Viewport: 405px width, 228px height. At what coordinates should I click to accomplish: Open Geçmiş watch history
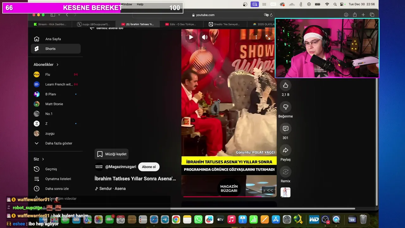pos(56,169)
